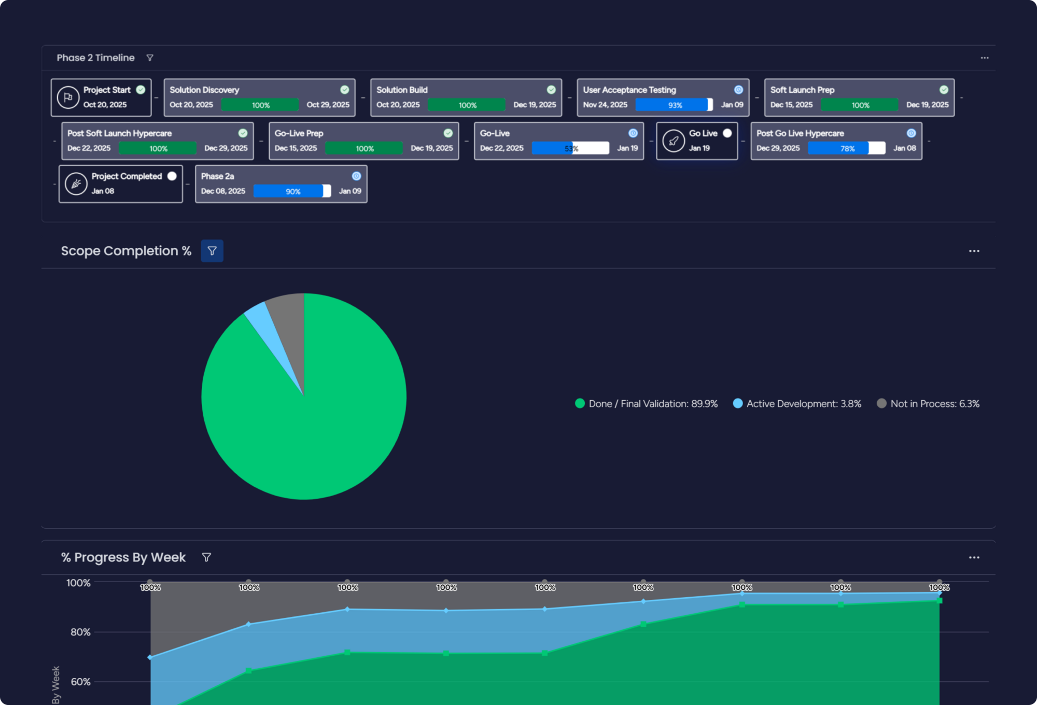The height and width of the screenshot is (705, 1037).
Task: Click Solution Discovery completed check icon
Action: click(345, 90)
